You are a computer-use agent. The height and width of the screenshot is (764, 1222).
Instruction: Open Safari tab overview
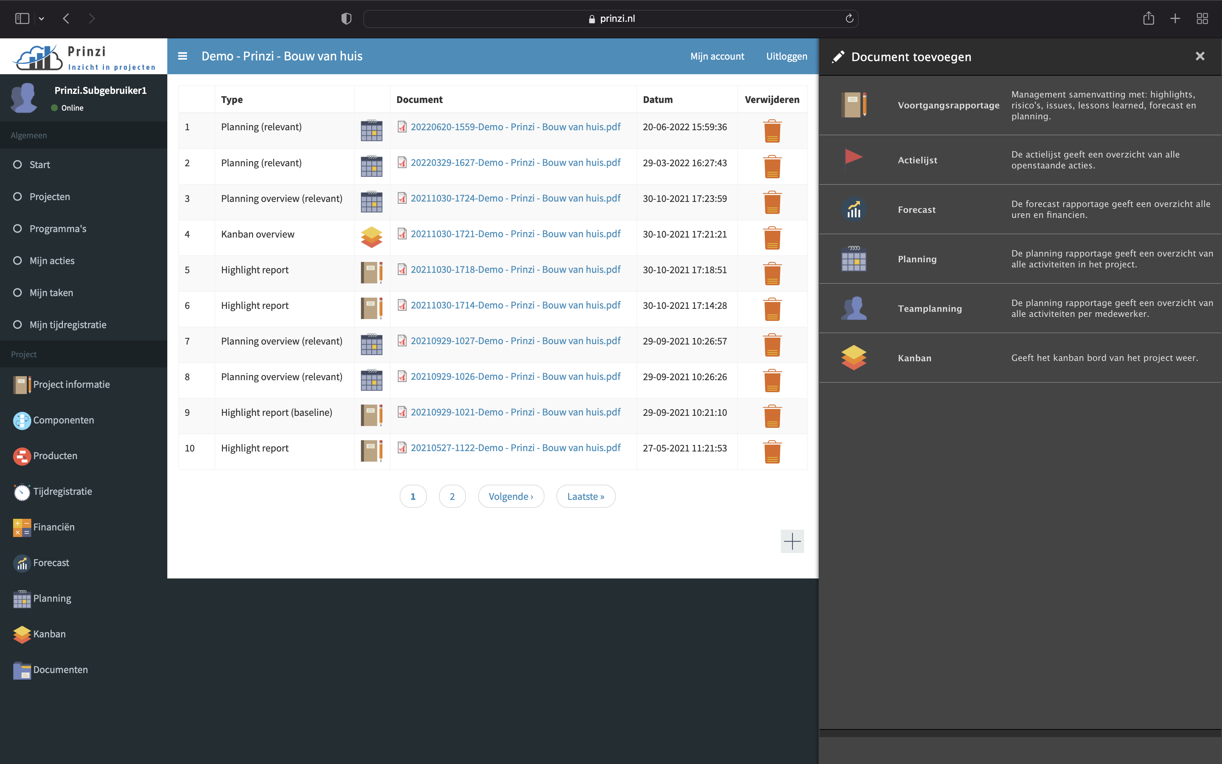[x=1202, y=19]
